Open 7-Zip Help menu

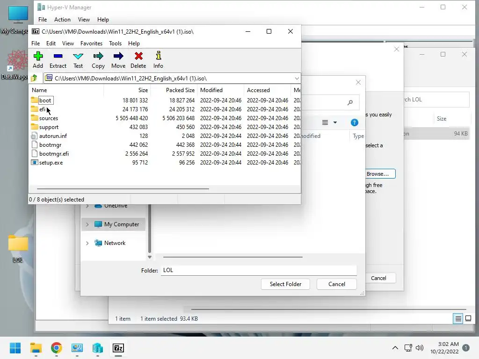tap(134, 43)
